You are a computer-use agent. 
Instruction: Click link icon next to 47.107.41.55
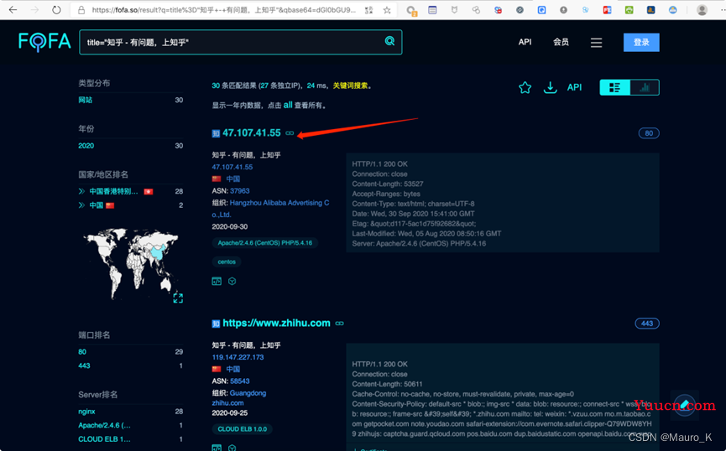tap(290, 133)
